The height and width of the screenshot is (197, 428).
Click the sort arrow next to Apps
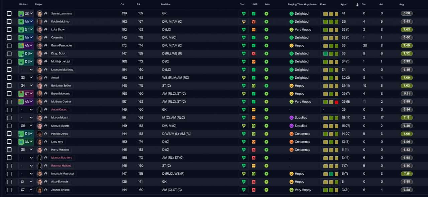(x=357, y=5)
